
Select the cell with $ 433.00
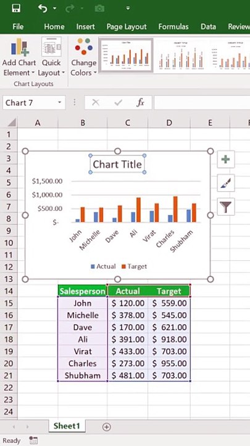(128, 351)
